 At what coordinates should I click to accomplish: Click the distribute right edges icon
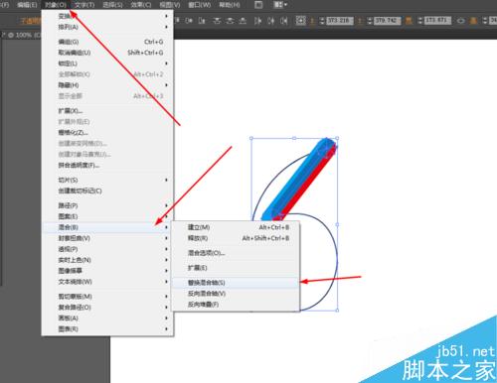coord(283,21)
